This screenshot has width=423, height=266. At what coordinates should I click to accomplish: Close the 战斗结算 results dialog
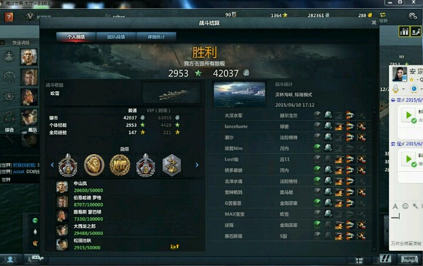pos(374,23)
